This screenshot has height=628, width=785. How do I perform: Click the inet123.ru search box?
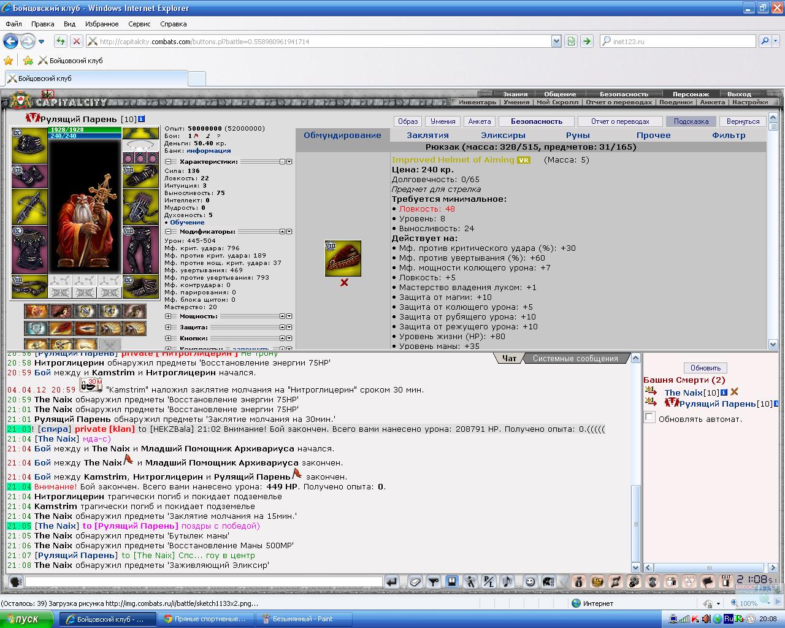coord(678,41)
